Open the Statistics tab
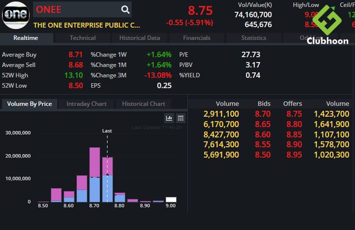The height and width of the screenshot is (230, 355). [x=254, y=38]
